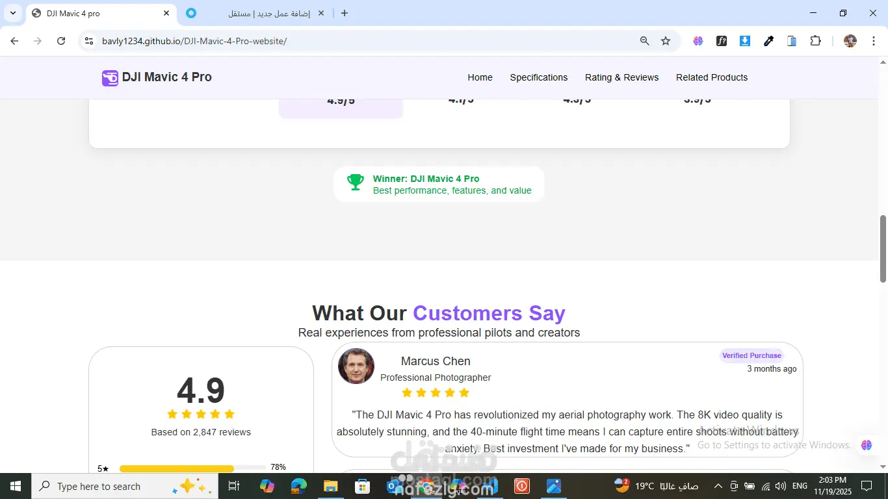This screenshot has width=888, height=499.
Task: Click the 'Winner: DJI Mavic 4 Pro' banner
Action: pos(439,185)
